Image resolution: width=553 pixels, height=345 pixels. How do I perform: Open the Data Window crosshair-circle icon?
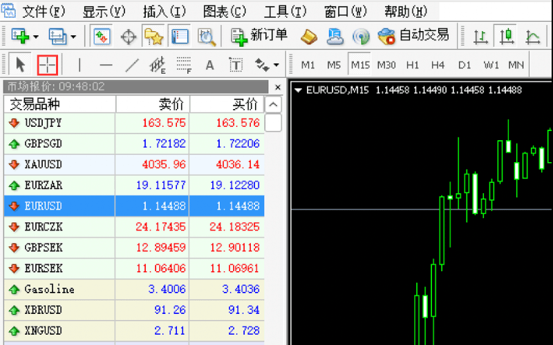click(129, 37)
